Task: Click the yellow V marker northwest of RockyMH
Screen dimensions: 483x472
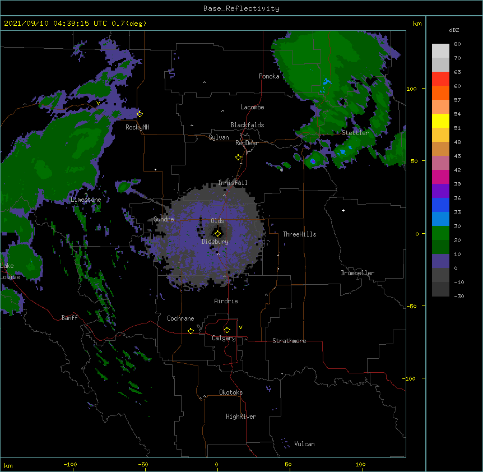Action: (98, 103)
